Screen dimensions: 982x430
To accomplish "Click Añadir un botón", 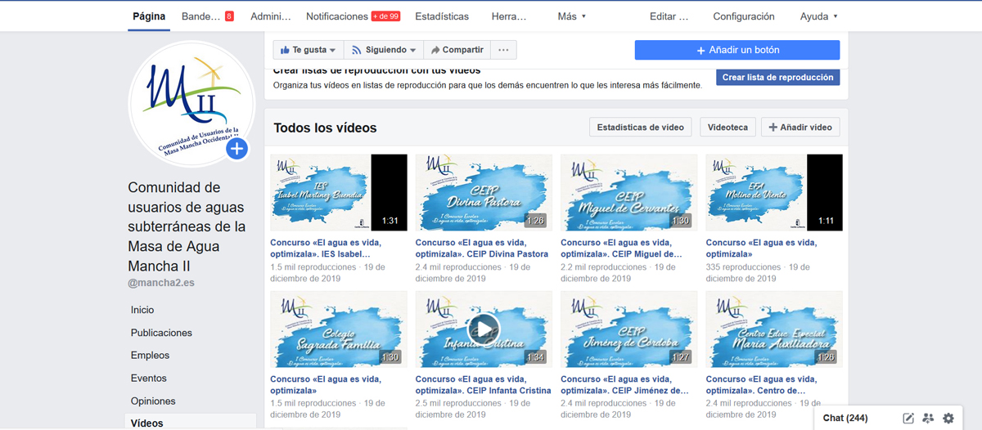I will tap(736, 50).
